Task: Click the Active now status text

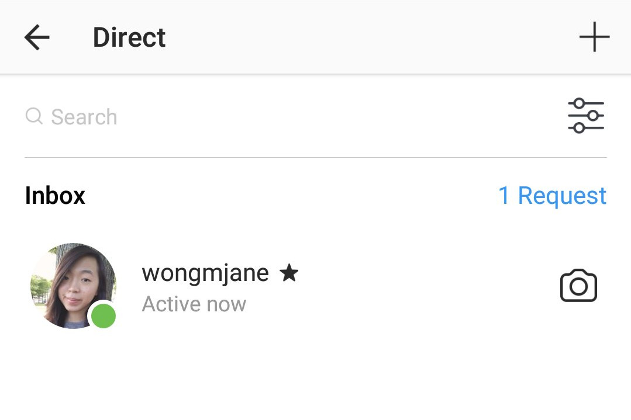Action: tap(194, 304)
